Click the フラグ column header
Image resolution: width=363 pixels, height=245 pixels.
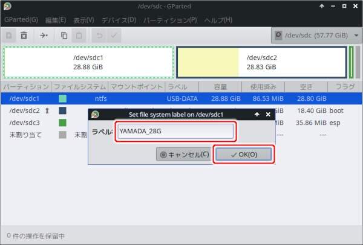tap(345, 87)
